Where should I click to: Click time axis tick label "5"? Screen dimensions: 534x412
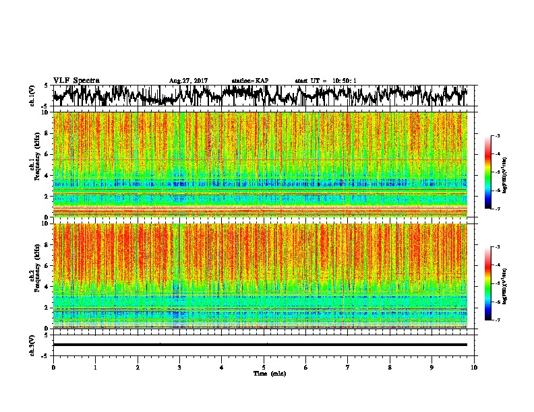tap(264, 368)
